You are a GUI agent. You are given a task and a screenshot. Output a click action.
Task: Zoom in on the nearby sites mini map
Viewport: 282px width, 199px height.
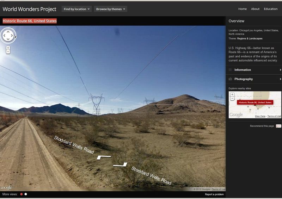click(x=232, y=94)
